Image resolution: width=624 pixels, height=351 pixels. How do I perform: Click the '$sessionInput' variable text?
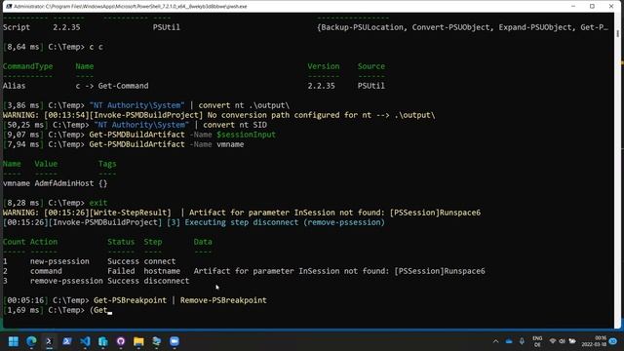[x=246, y=135]
